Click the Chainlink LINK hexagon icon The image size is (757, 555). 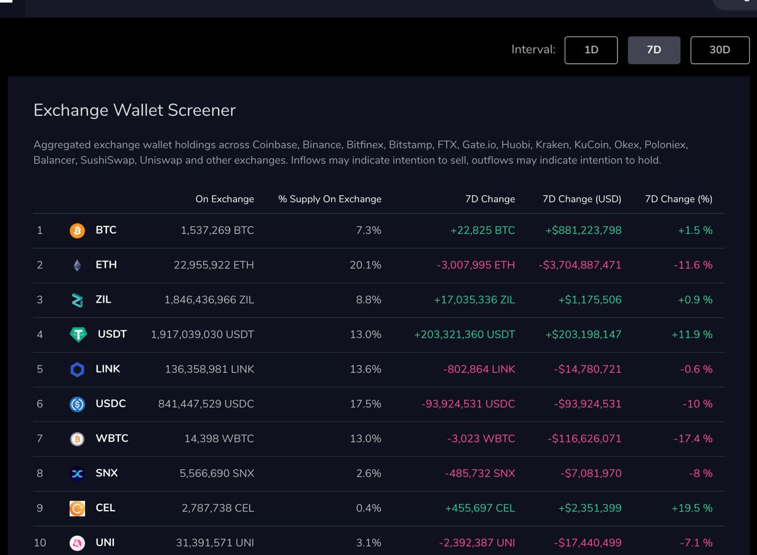click(x=77, y=369)
